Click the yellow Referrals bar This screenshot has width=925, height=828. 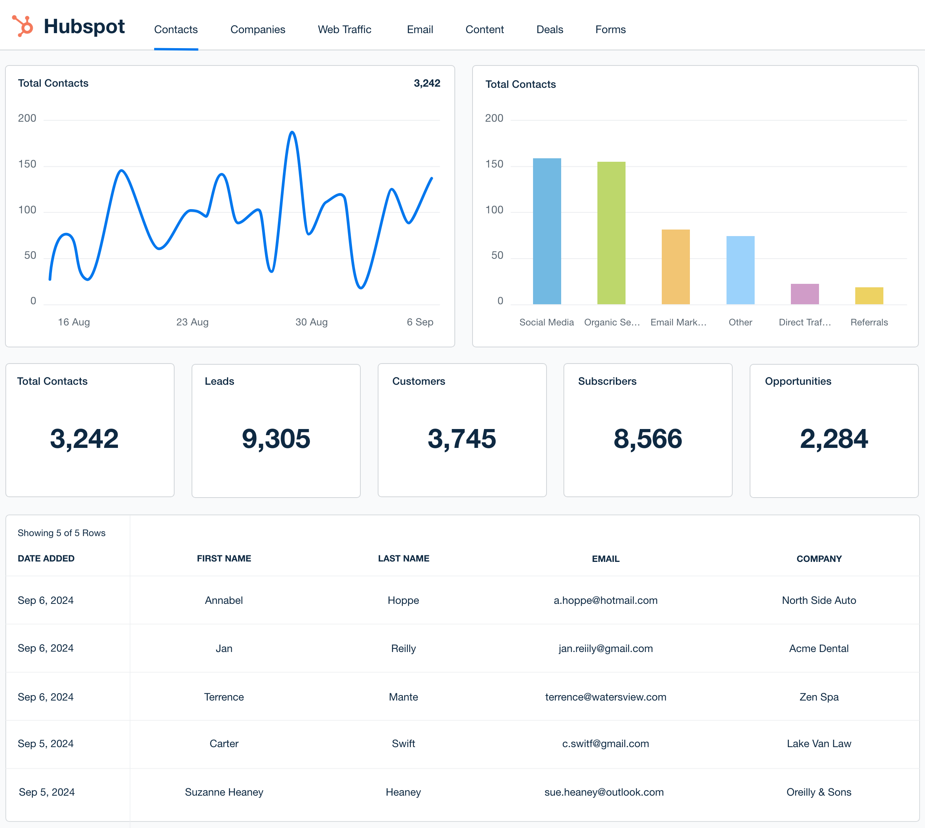pos(869,296)
